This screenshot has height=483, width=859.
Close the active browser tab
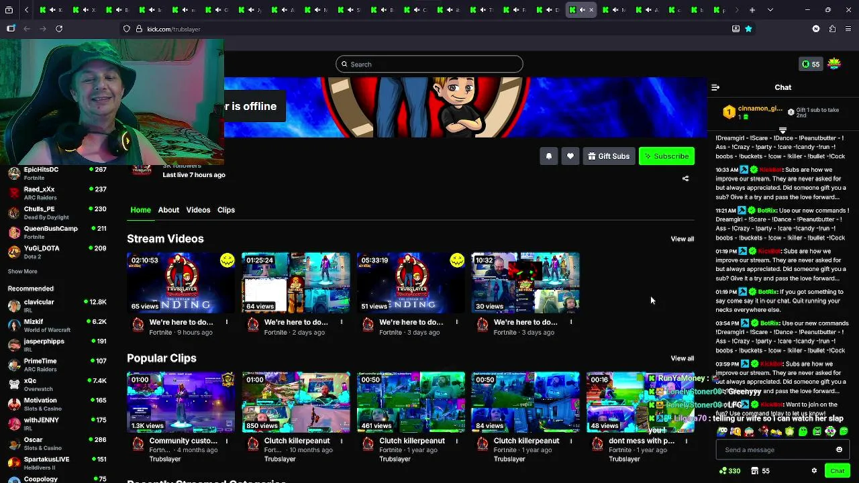(591, 10)
